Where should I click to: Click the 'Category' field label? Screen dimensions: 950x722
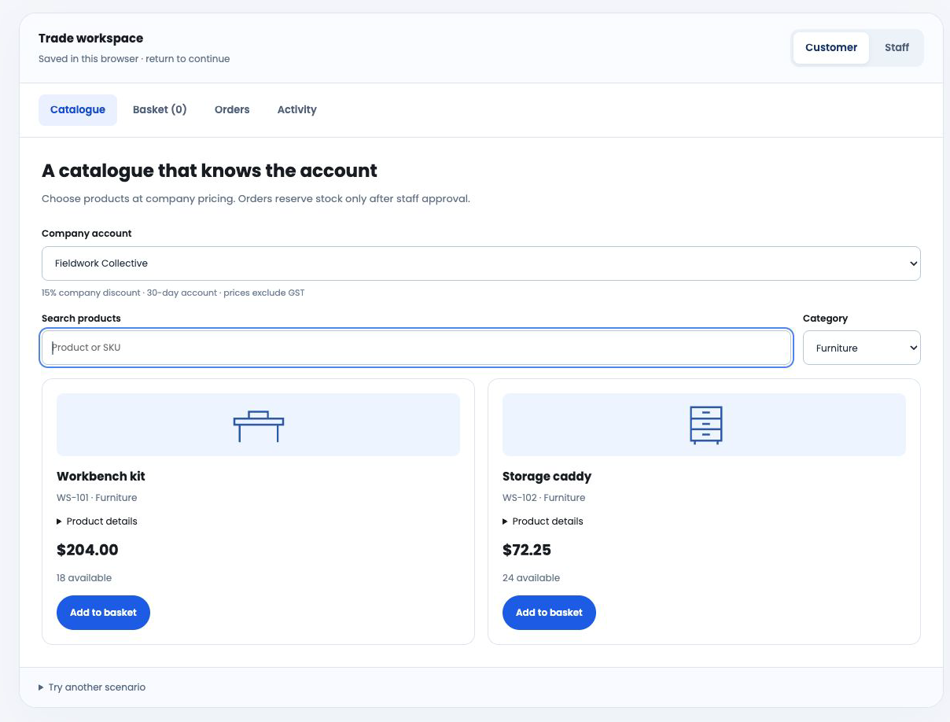(825, 319)
